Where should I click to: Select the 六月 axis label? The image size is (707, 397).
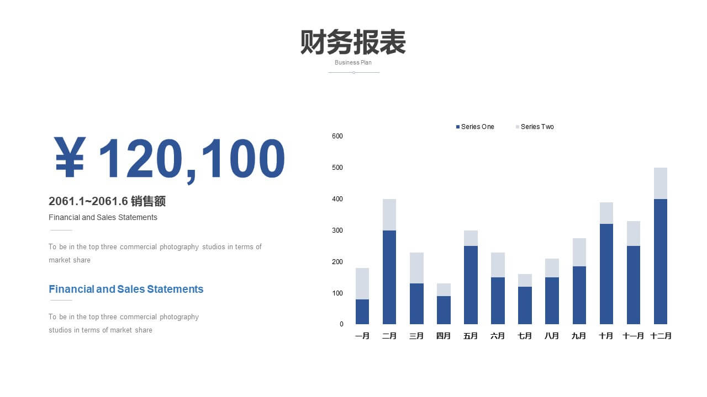tap(498, 336)
